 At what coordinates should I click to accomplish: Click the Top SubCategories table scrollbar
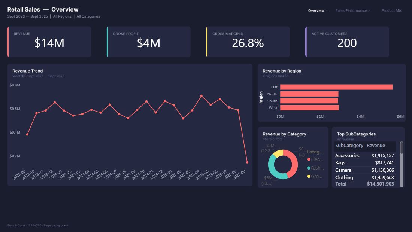coord(402,164)
